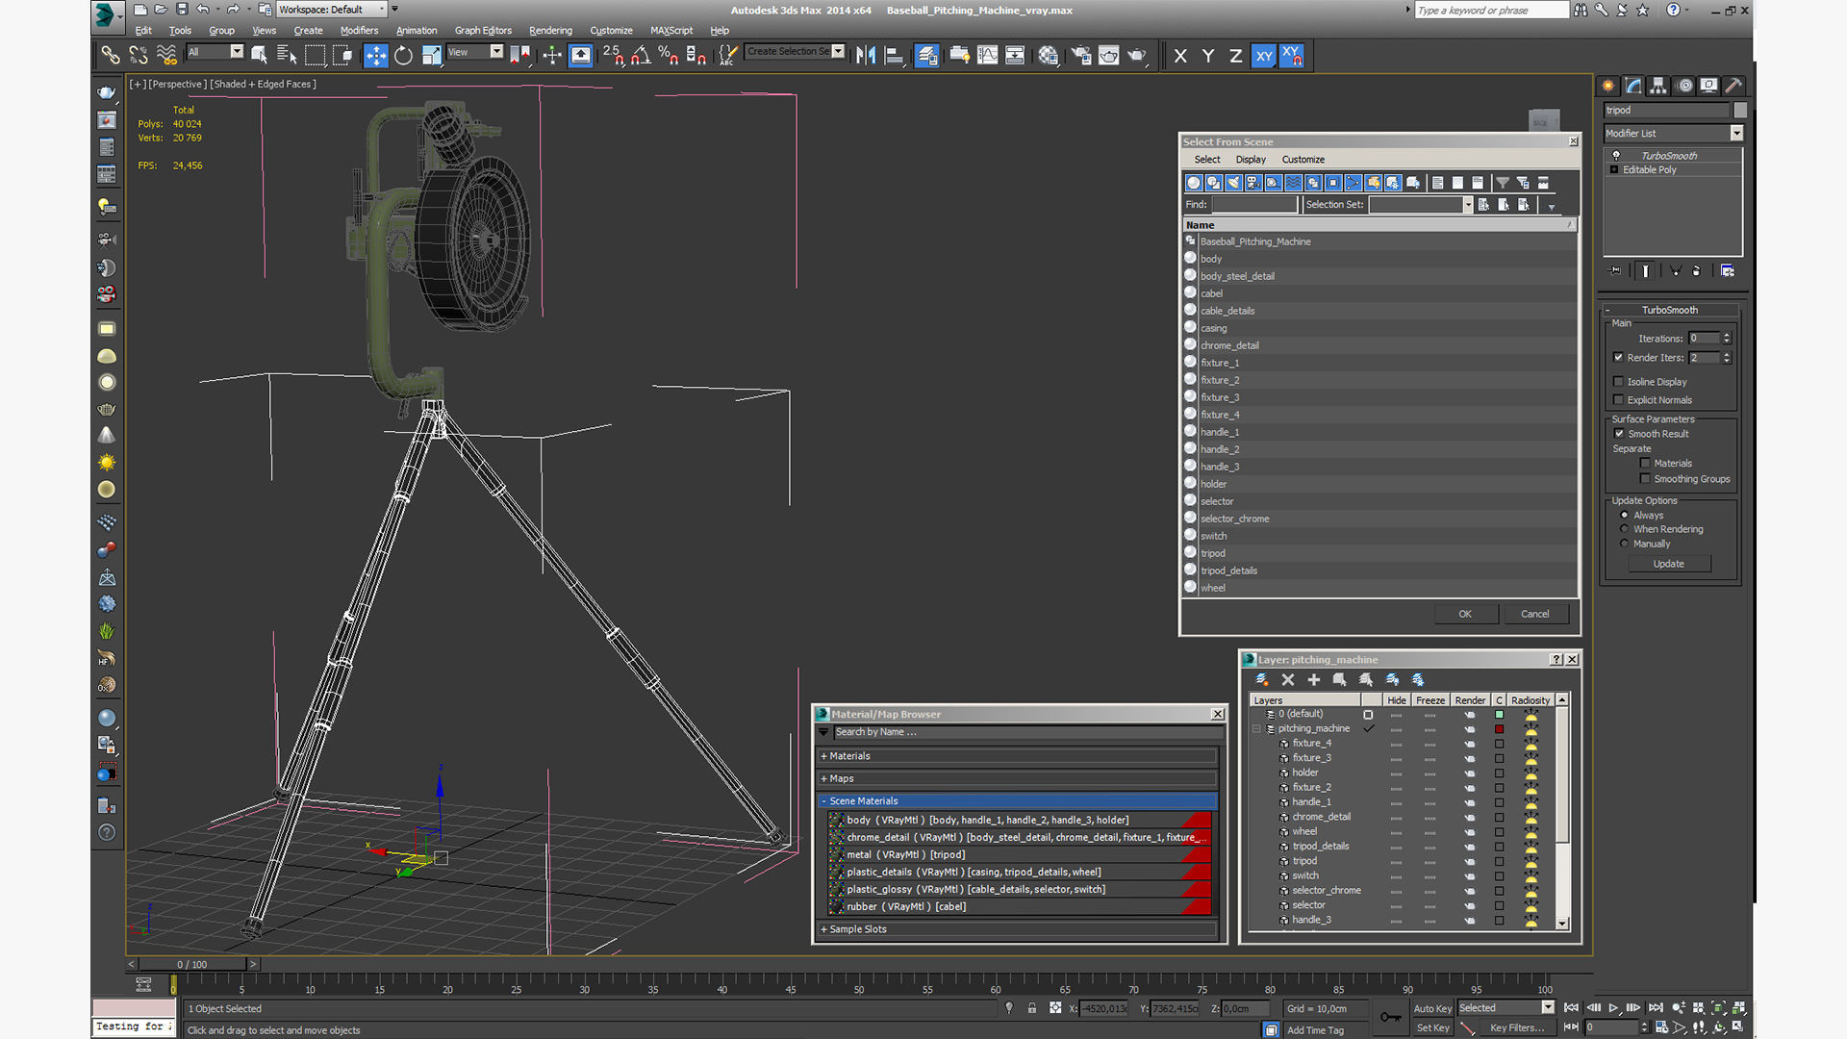Open the Material Editor icon
The width and height of the screenshot is (1847, 1039).
pos(1048,56)
